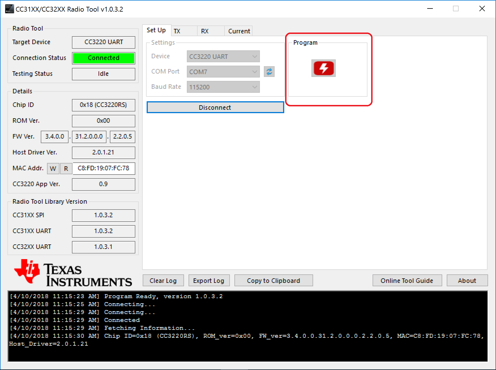Viewport: 496px width, 370px height.
Task: Open the About dialog
Action: [x=467, y=280]
